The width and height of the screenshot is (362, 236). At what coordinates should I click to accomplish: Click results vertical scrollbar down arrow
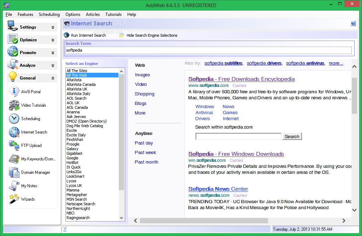[x=354, y=210]
